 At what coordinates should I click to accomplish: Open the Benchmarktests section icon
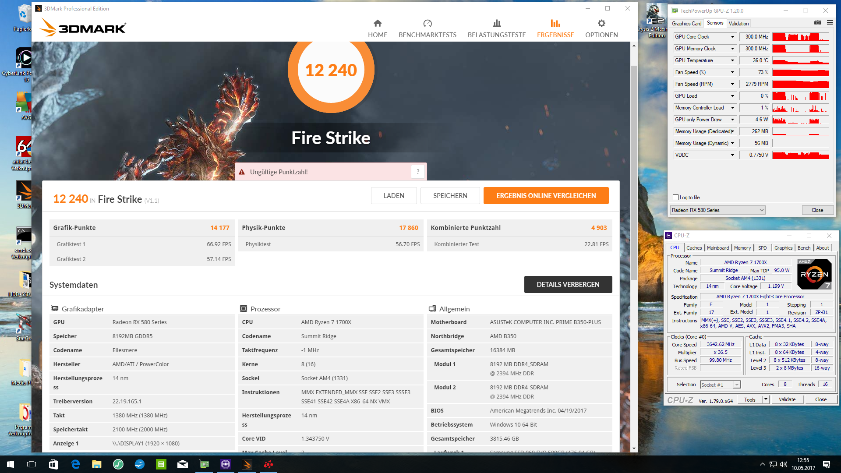427,24
